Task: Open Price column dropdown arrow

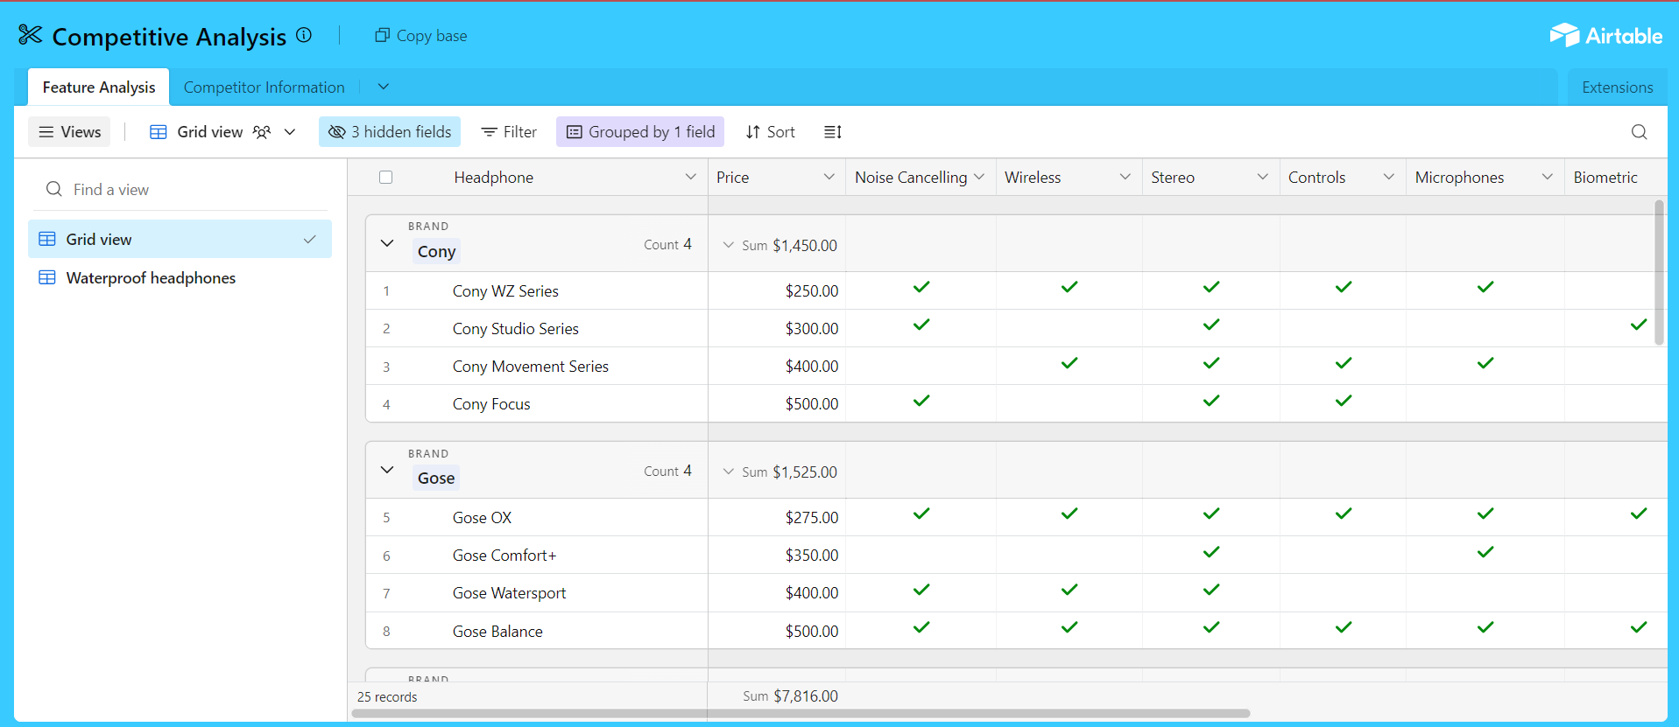Action: (x=829, y=177)
